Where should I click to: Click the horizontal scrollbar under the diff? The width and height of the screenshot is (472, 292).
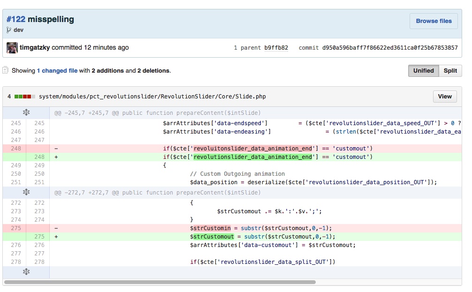160,282
